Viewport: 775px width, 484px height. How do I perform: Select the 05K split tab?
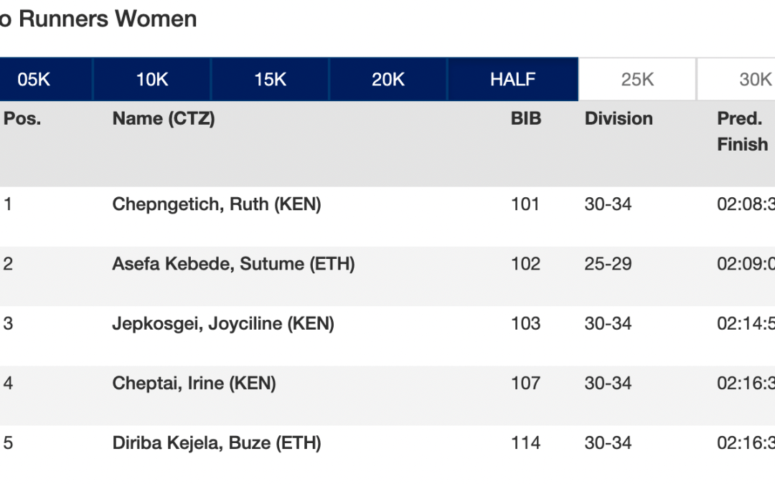34,80
